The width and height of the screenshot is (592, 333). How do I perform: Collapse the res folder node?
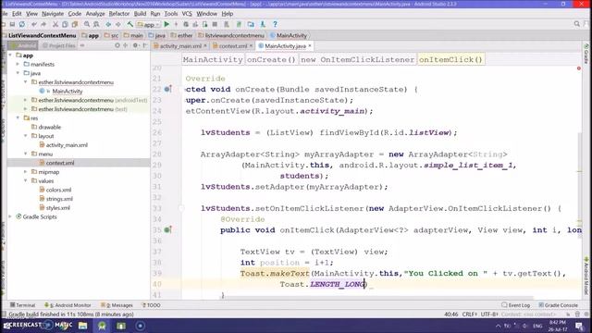click(x=18, y=117)
